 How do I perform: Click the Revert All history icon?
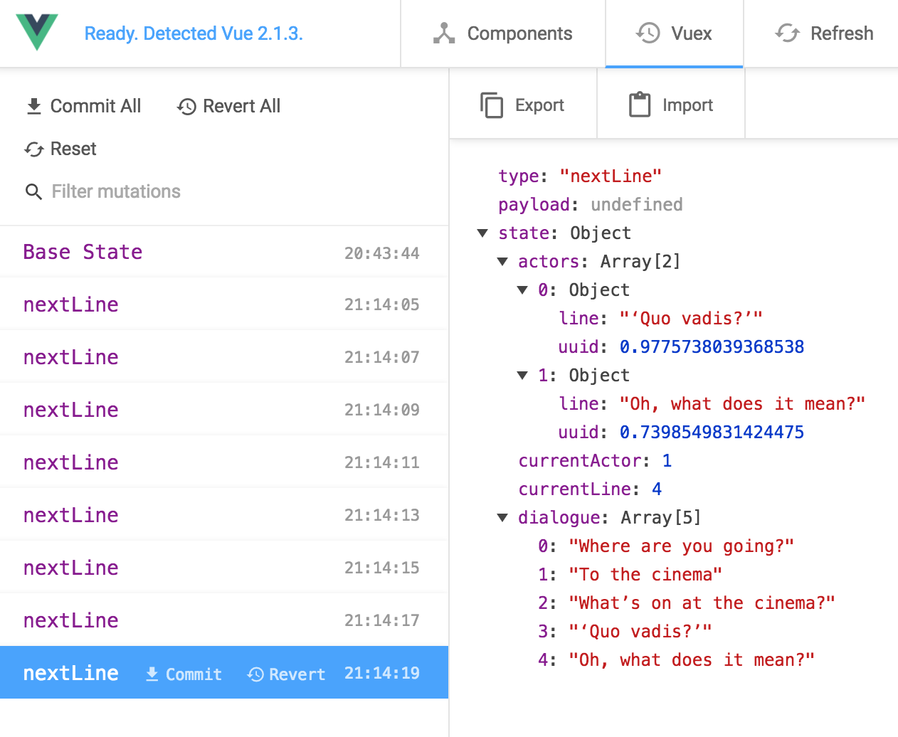pos(186,107)
